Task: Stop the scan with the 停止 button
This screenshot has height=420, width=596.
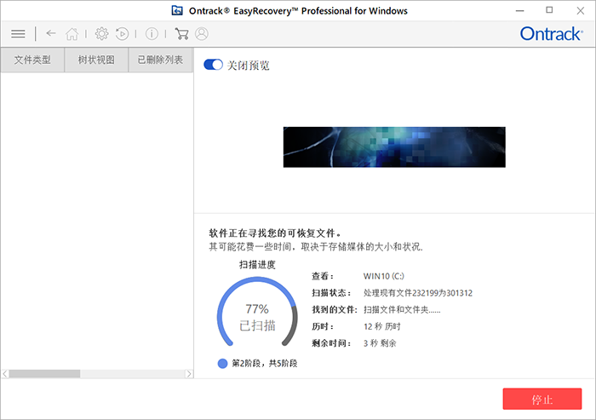Action: pyautogui.click(x=542, y=399)
